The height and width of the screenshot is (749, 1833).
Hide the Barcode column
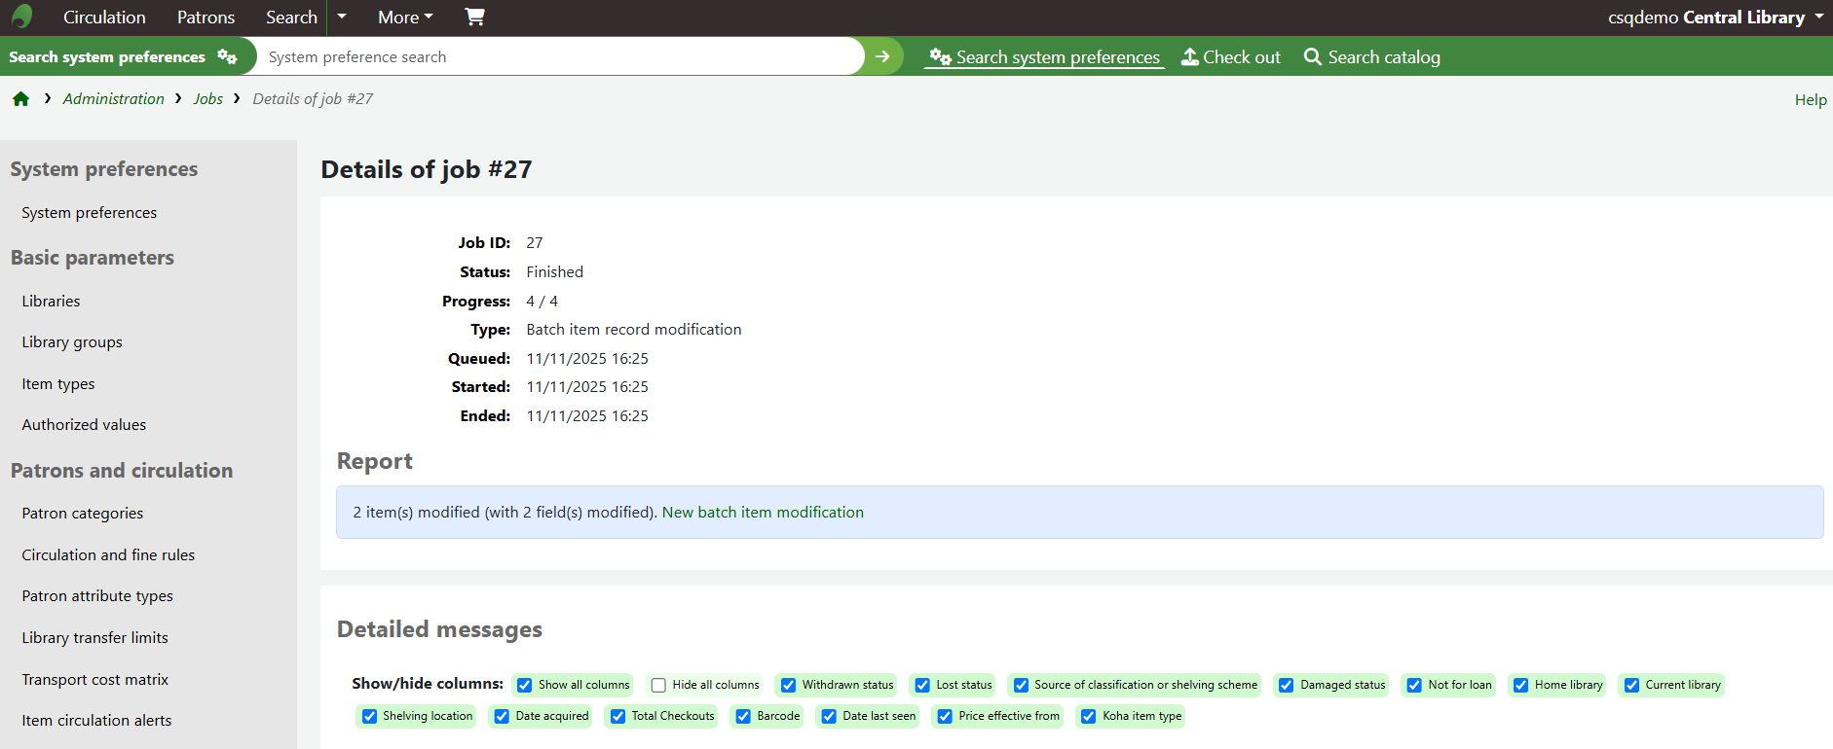pos(743,716)
